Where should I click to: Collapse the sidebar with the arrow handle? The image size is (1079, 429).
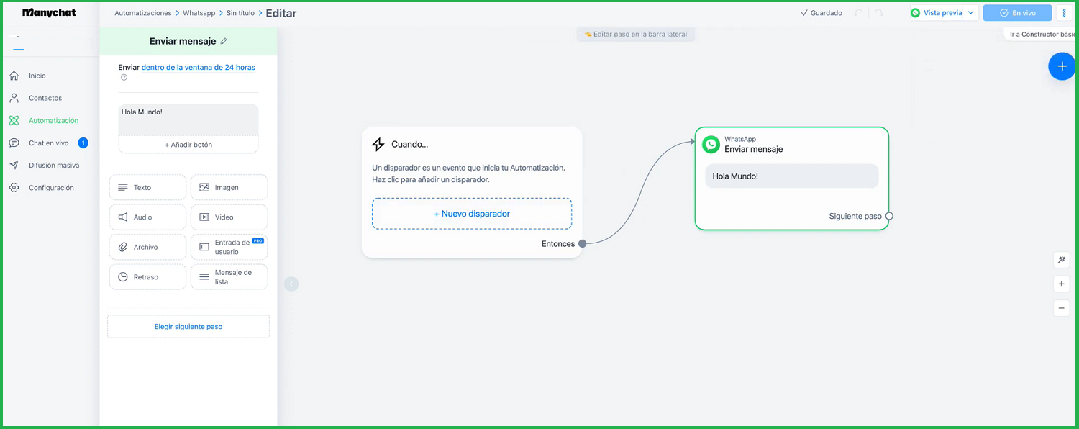291,284
